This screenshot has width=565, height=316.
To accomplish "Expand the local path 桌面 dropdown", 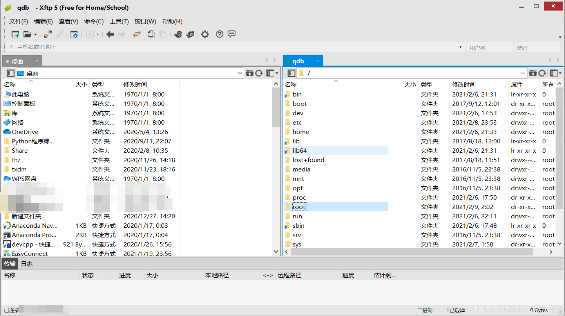I will coord(240,73).
